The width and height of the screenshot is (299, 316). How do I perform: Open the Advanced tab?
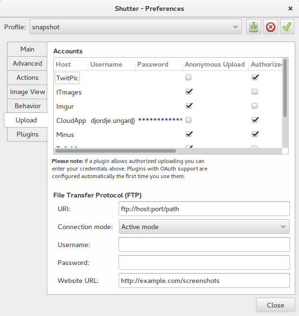[27, 63]
